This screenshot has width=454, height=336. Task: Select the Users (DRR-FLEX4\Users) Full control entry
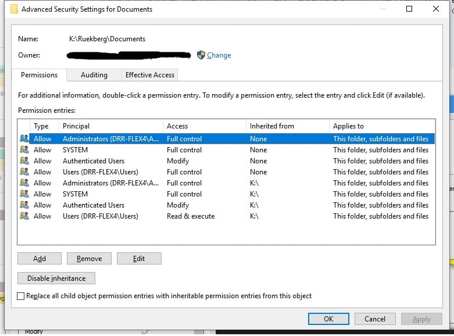[x=227, y=171]
